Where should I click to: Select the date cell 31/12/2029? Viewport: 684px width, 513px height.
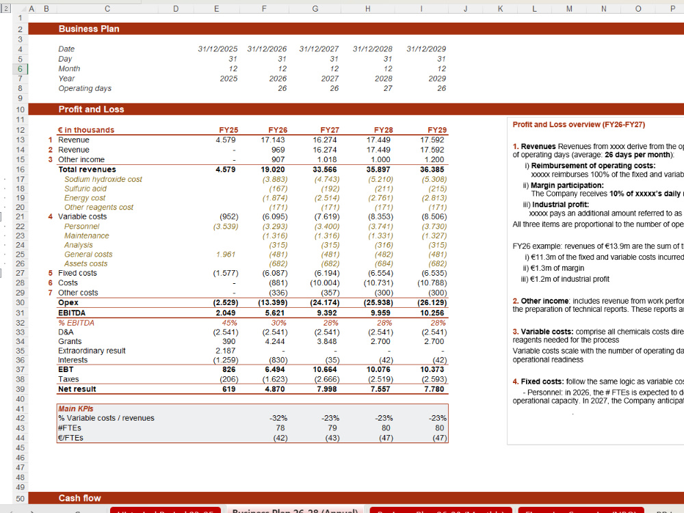click(426, 49)
